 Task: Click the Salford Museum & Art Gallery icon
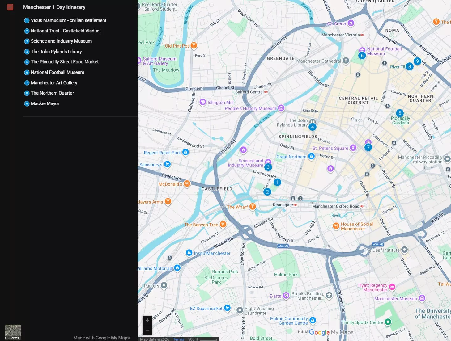[x=139, y=60]
